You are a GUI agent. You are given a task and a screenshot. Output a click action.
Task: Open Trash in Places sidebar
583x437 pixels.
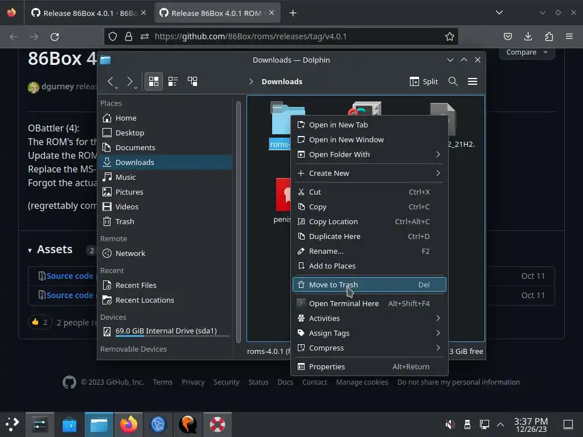click(x=166, y=221)
